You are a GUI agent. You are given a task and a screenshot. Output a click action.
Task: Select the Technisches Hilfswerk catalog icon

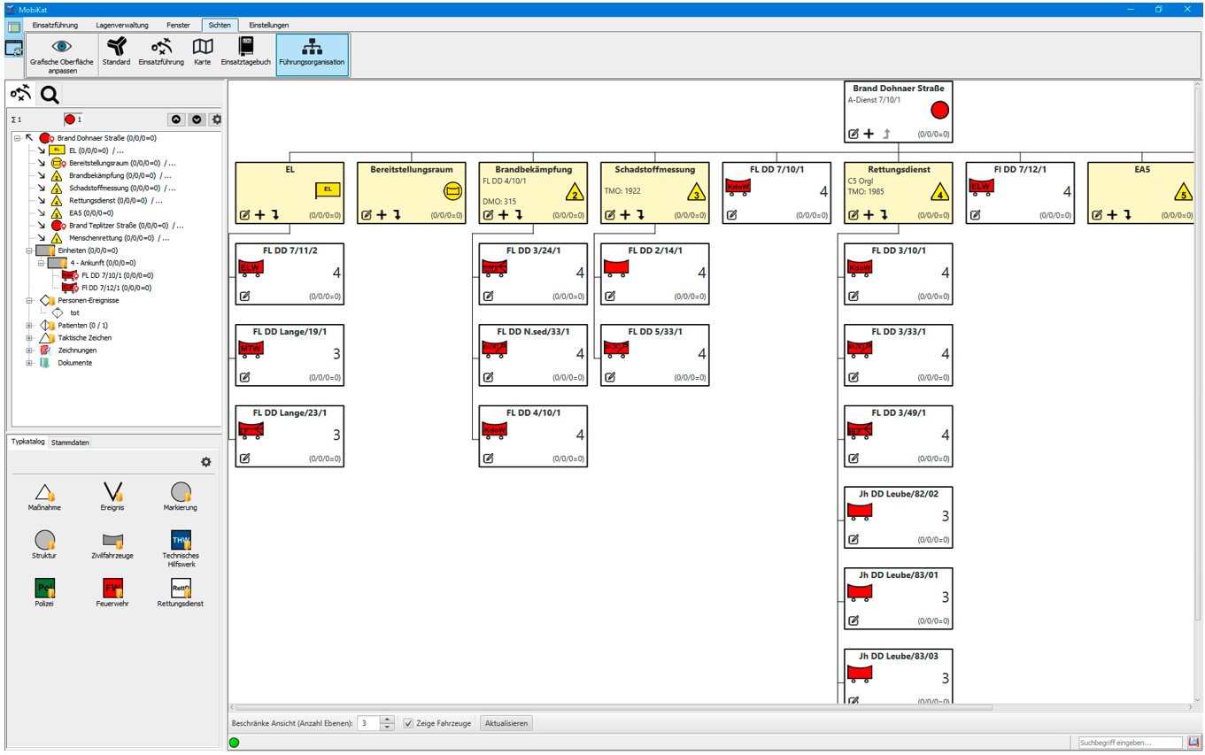[181, 540]
